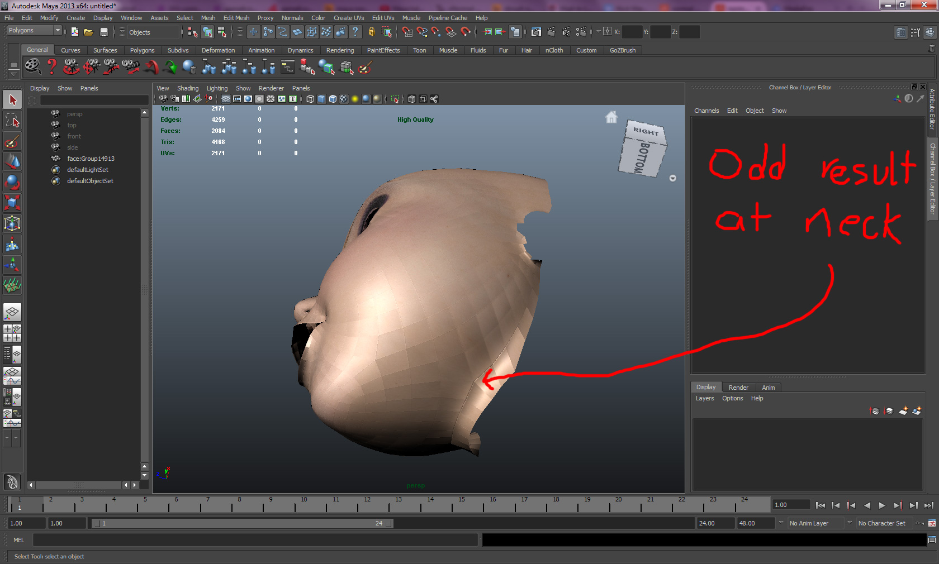Create a new empty layer icon

903,411
